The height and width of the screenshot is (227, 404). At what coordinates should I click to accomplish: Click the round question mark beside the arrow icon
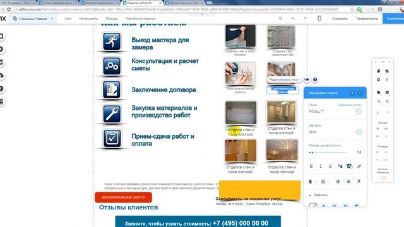[315, 79]
